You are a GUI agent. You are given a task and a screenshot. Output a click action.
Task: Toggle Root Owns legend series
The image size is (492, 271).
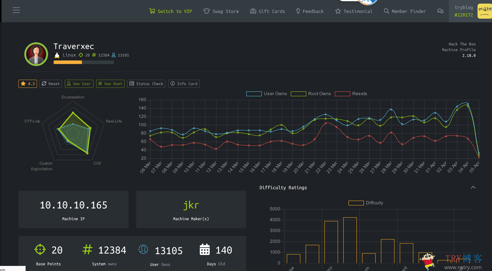pos(311,94)
